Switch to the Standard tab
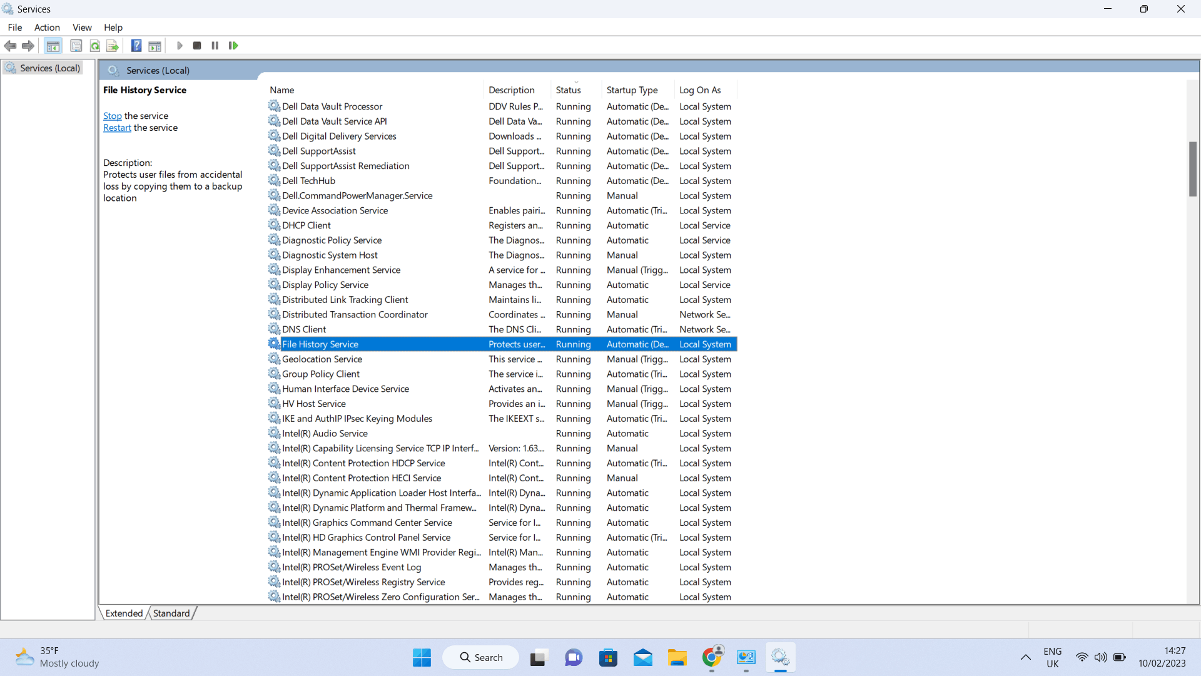The height and width of the screenshot is (676, 1201). pyautogui.click(x=171, y=613)
